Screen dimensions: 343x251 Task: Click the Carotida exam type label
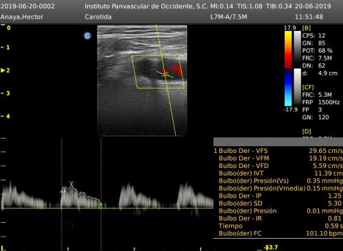click(98, 17)
